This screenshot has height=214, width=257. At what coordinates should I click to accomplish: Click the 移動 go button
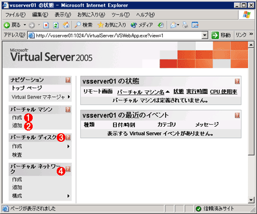[221, 35]
